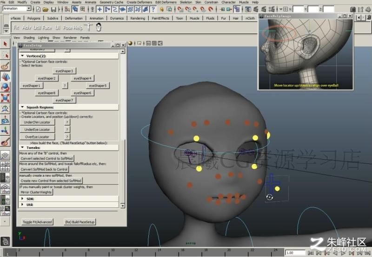Click the FaceSetup scrollbar down arrow
Image resolution: width=372 pixels, height=257 pixels.
[x=123, y=206]
